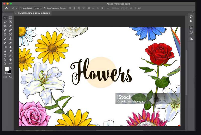
Task: Click the vertical canvas scrollbar
Action: click(186, 73)
